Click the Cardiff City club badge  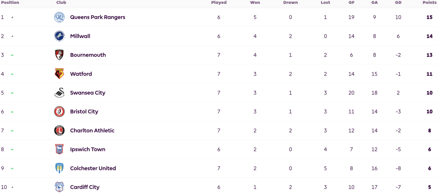[59, 187]
